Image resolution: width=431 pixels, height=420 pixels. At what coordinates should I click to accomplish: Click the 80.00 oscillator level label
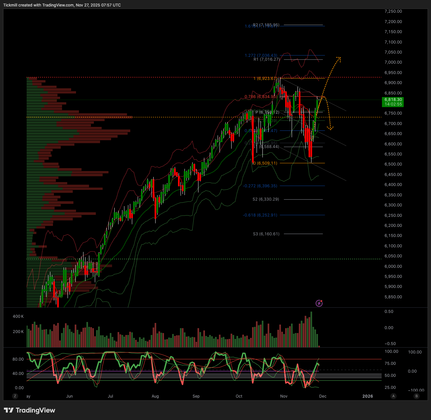pyautogui.click(x=18, y=359)
